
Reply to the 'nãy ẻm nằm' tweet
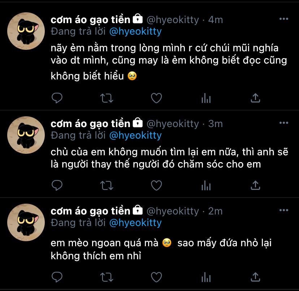pos(57,98)
